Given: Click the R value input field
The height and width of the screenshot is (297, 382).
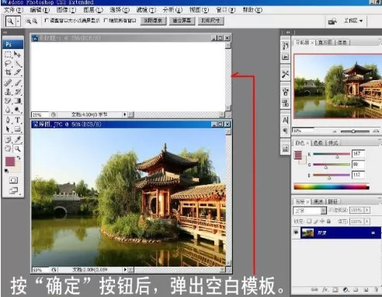Looking at the screenshot, I should click(358, 154).
